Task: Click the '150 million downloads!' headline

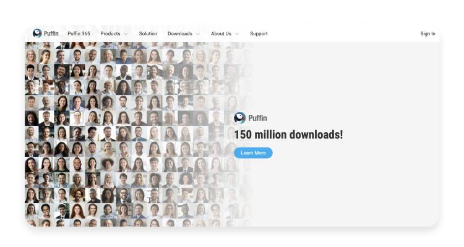Action: point(288,135)
